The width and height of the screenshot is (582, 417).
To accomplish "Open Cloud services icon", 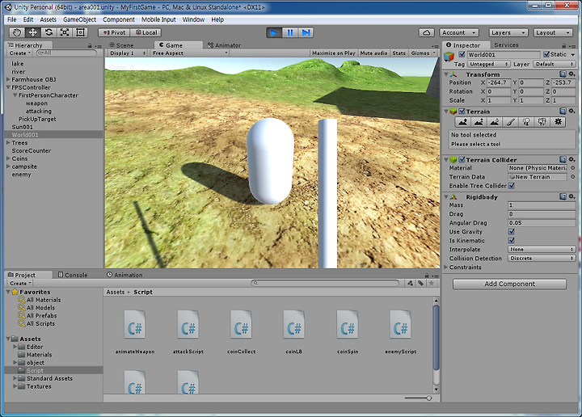I will tap(427, 32).
